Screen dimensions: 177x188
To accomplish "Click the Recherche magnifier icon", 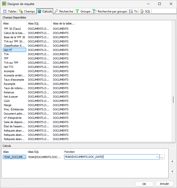I will [56, 11].
